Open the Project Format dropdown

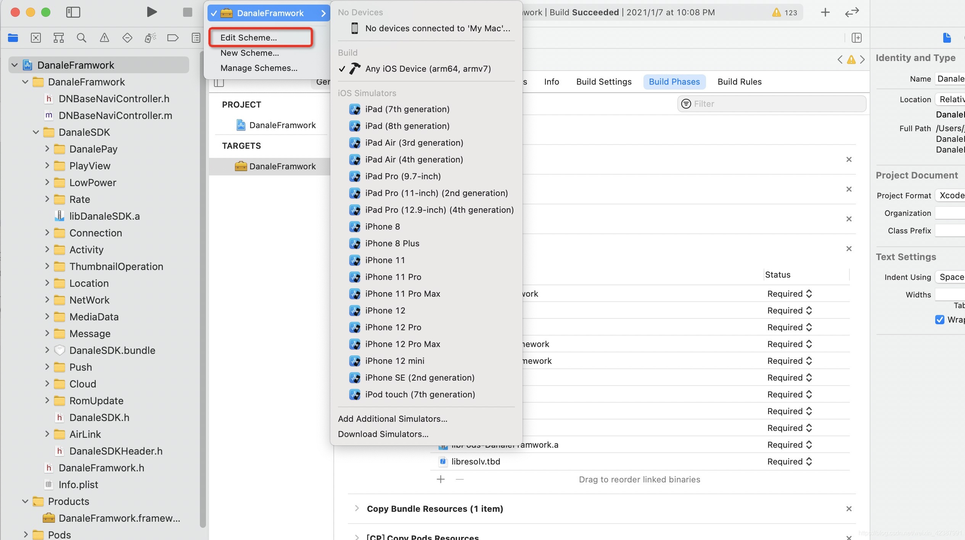pos(950,196)
